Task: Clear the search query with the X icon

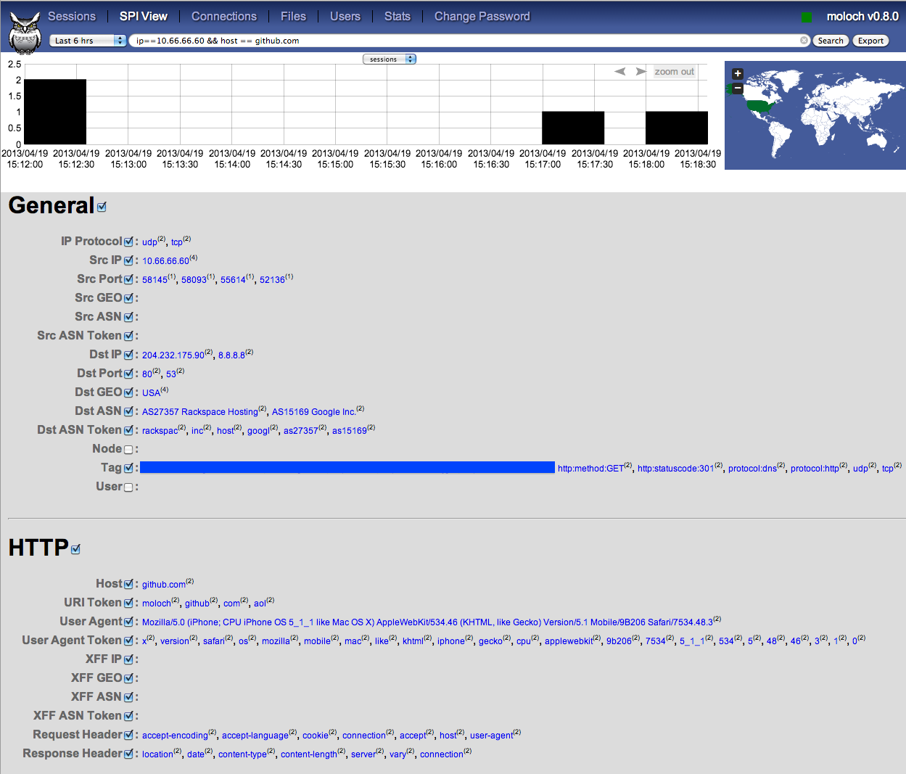Action: pyautogui.click(x=804, y=41)
